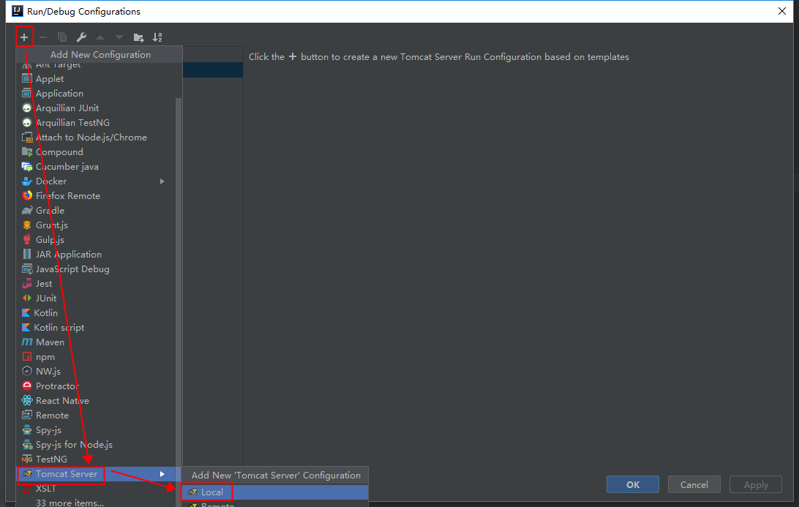Click the Copy Configuration icon
799x507 pixels.
click(x=62, y=37)
